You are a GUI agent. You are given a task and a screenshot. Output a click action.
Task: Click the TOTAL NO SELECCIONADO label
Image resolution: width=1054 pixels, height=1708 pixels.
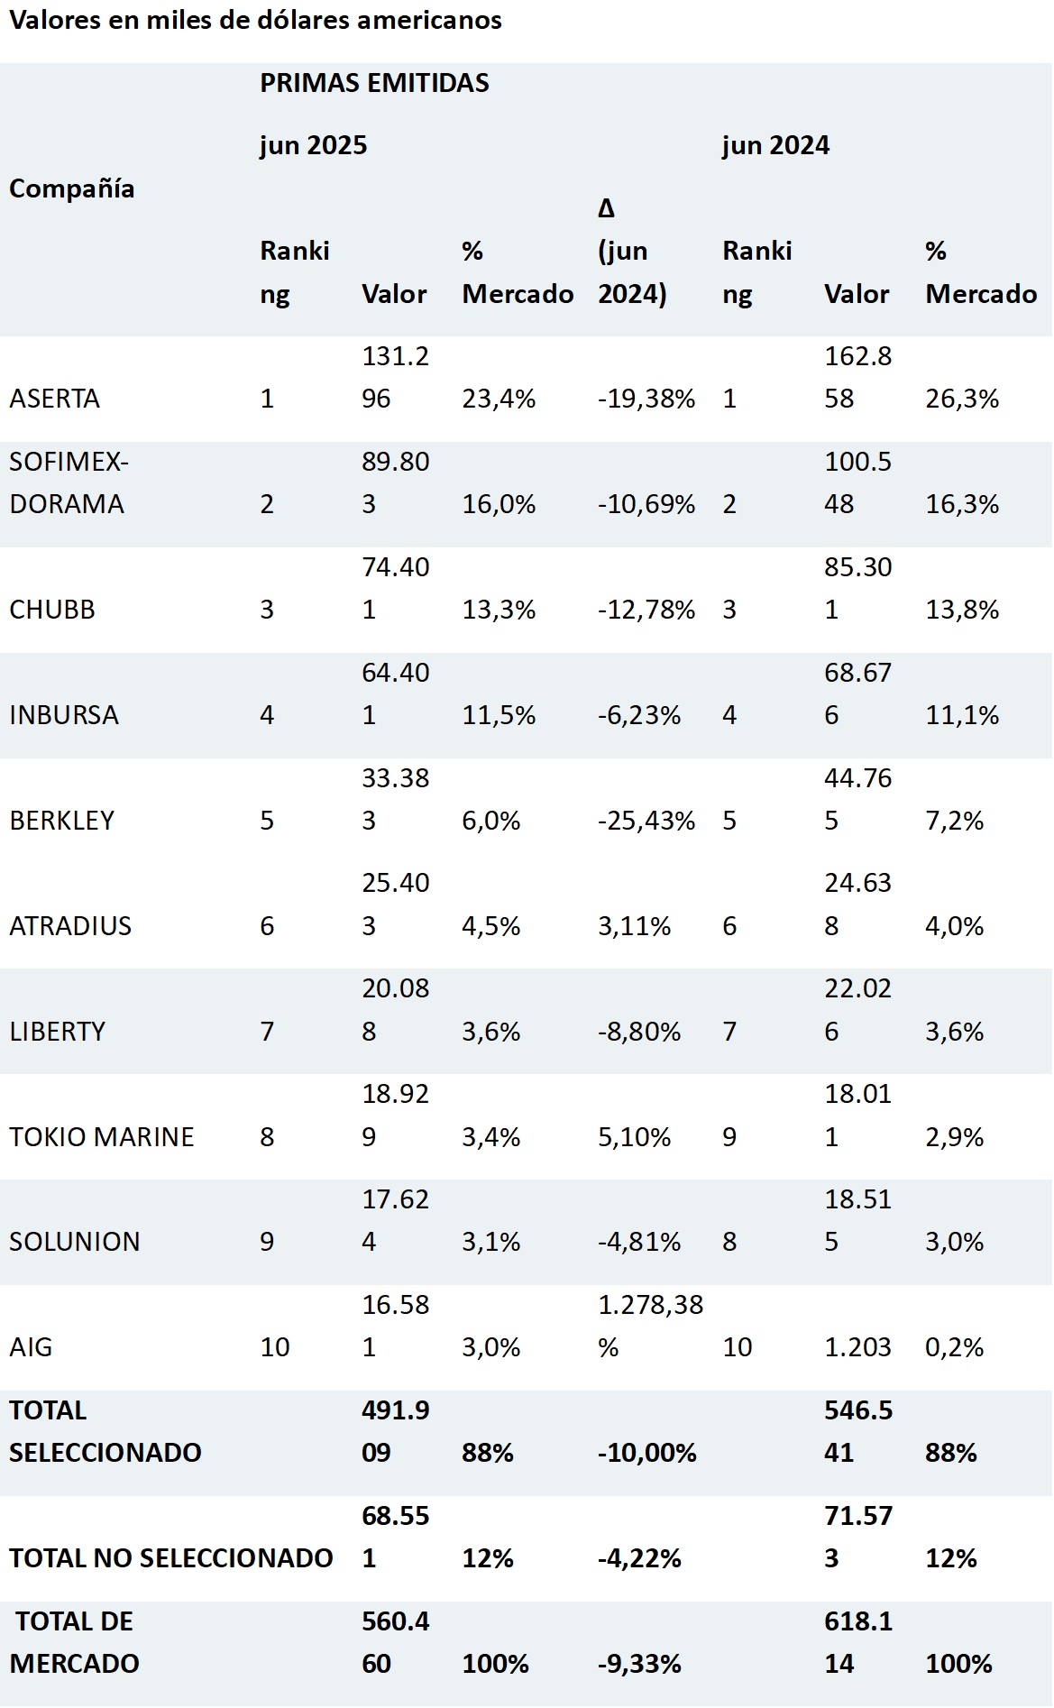pyautogui.click(x=171, y=1558)
